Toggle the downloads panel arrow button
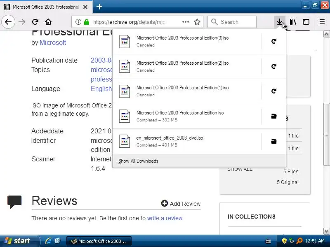The height and width of the screenshot is (247, 330). 280,22
